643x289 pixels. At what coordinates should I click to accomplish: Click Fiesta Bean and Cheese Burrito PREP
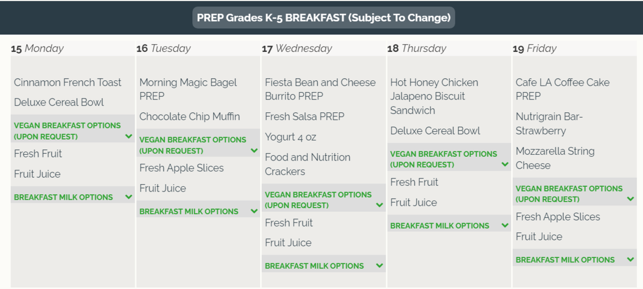pos(320,89)
